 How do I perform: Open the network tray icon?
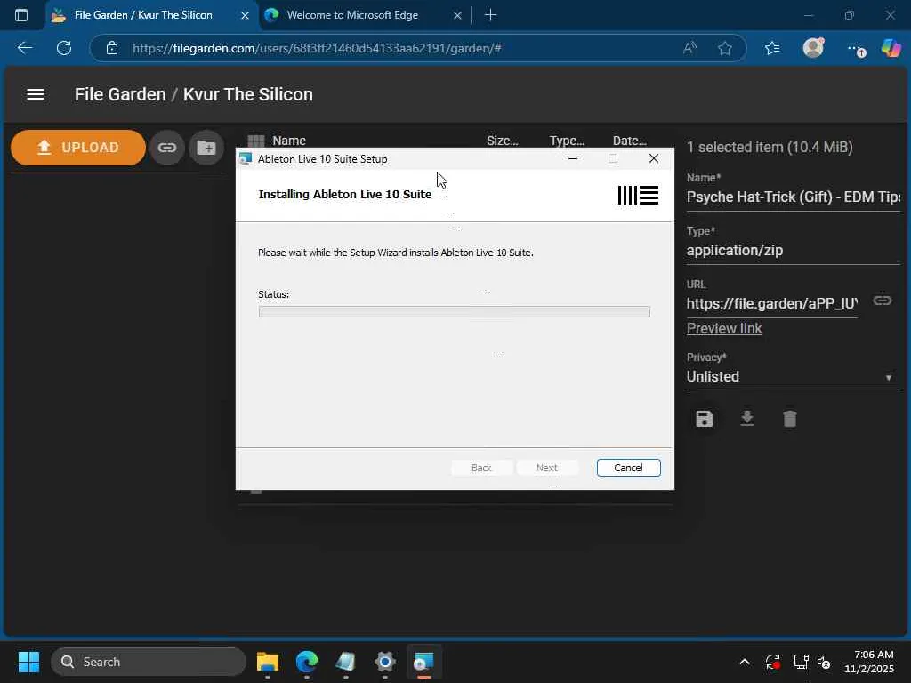click(802, 662)
